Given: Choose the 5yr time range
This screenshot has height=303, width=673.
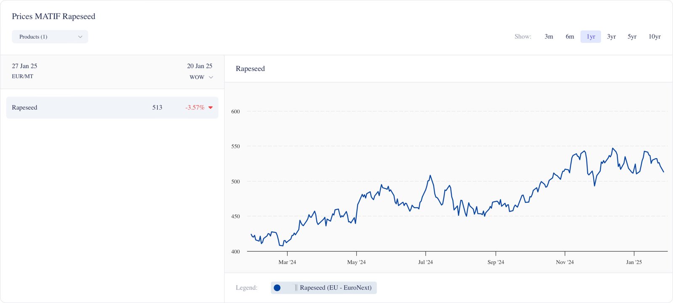Looking at the screenshot, I should pyautogui.click(x=632, y=37).
